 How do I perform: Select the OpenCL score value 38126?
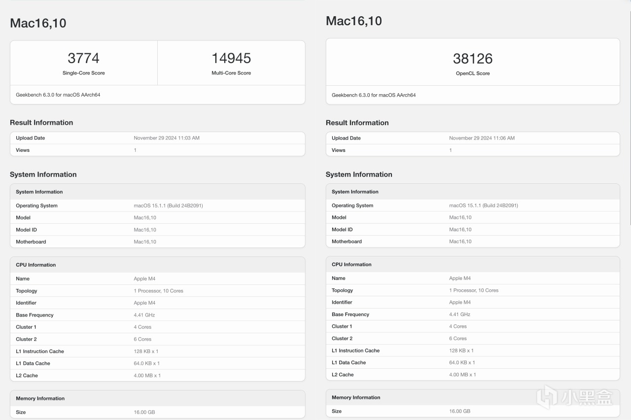pyautogui.click(x=473, y=59)
